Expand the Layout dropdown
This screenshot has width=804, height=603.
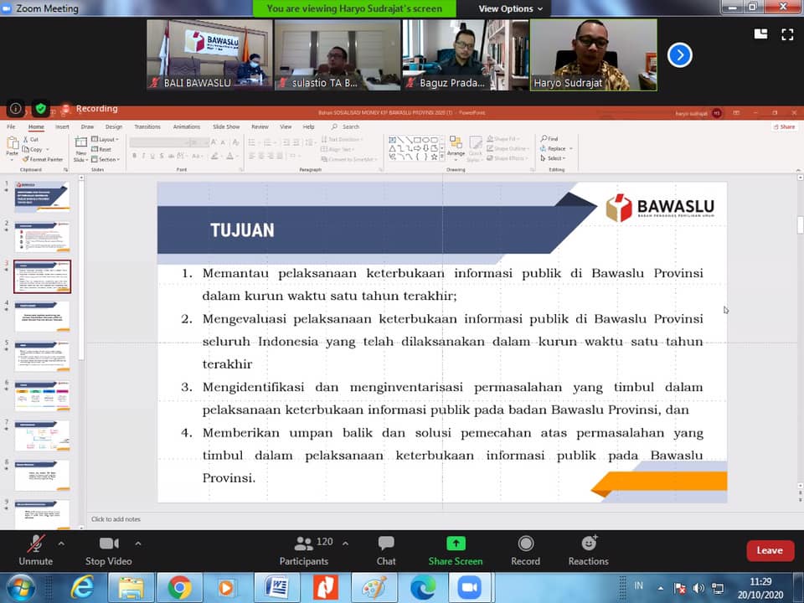click(x=105, y=139)
